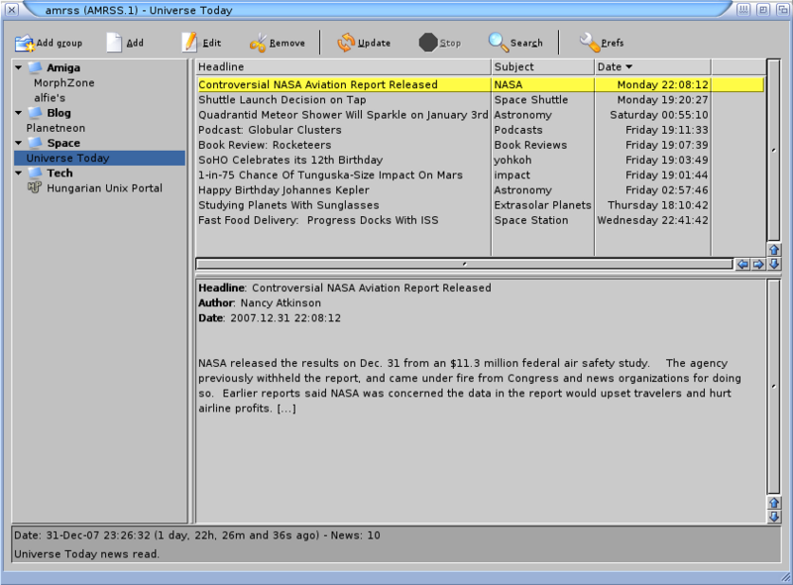Select the Hungarian Unix Portal feed

[104, 188]
